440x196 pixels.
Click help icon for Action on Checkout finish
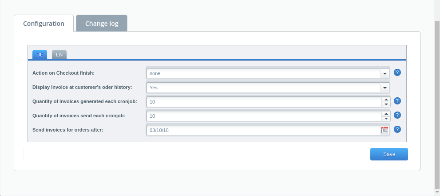click(x=397, y=72)
